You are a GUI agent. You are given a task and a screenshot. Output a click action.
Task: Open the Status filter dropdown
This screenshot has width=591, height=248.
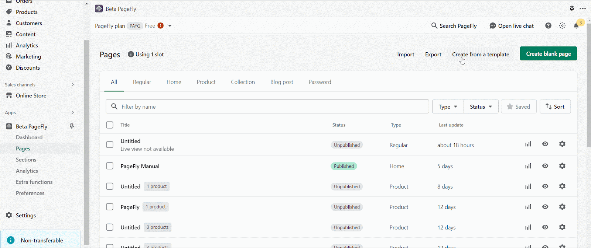481,106
